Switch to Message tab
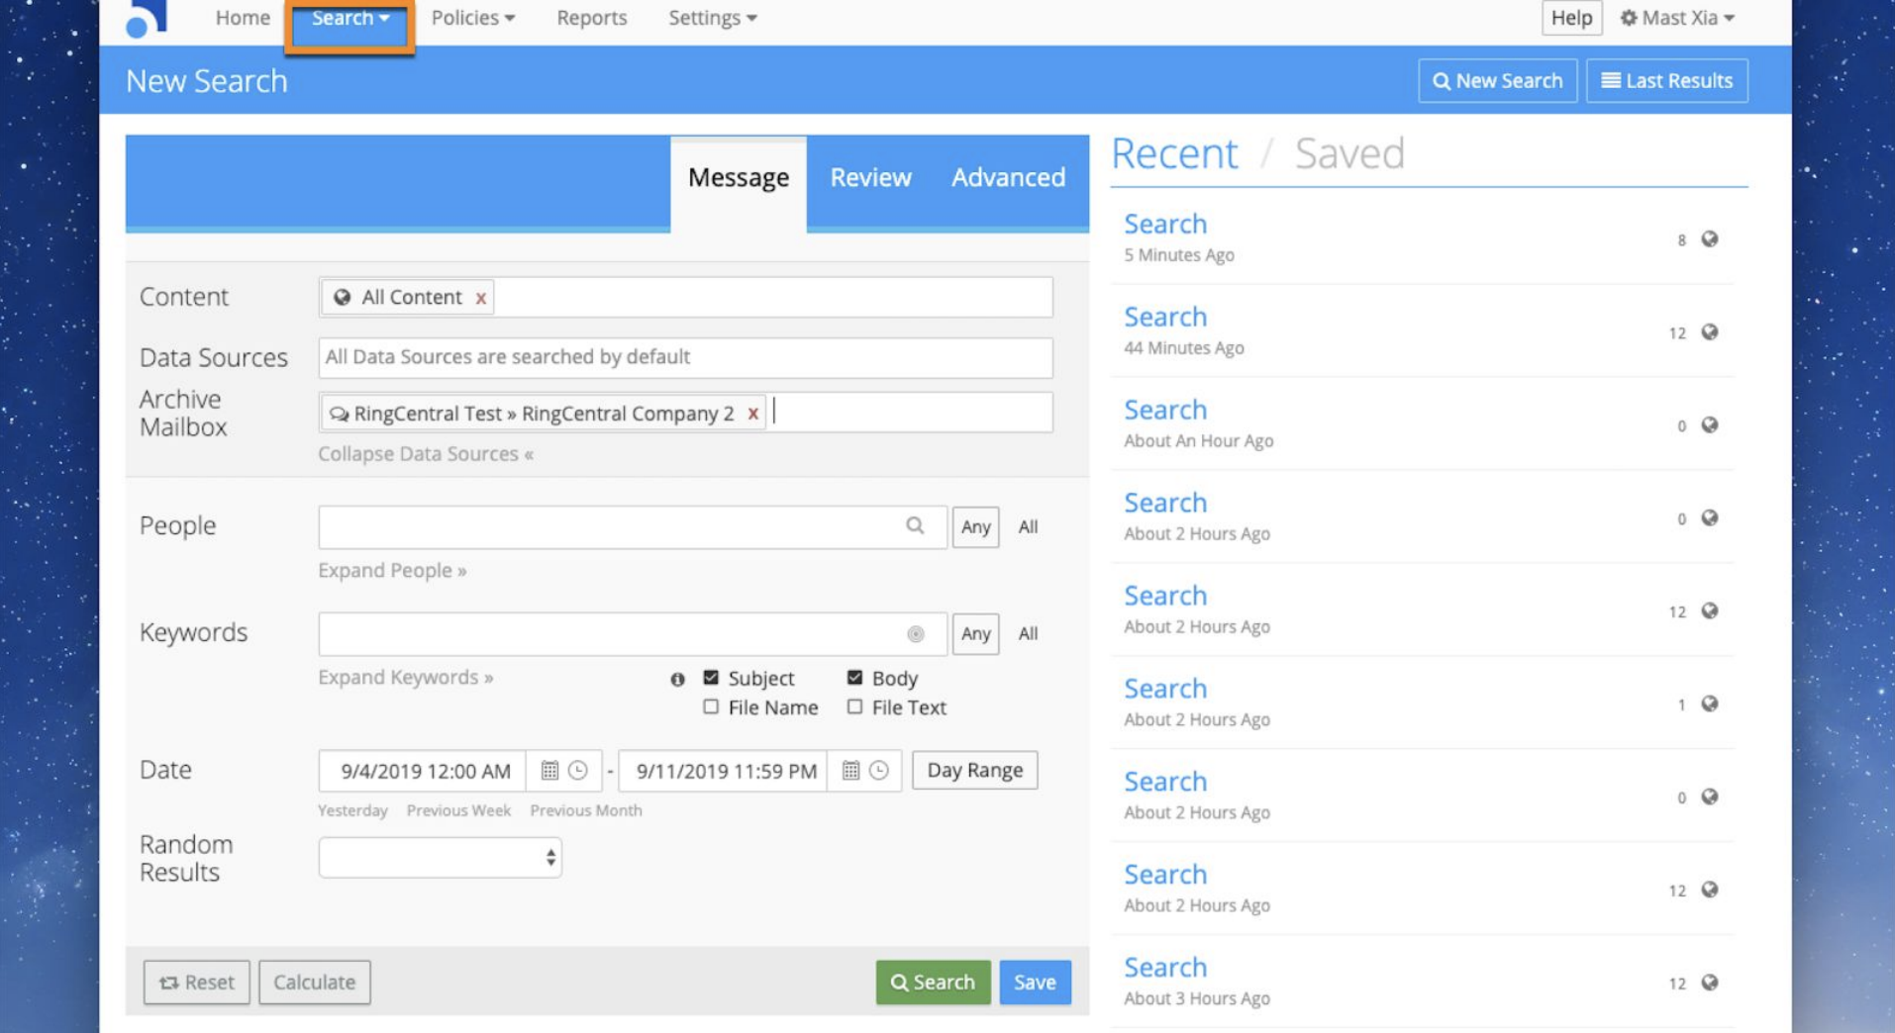 click(739, 177)
